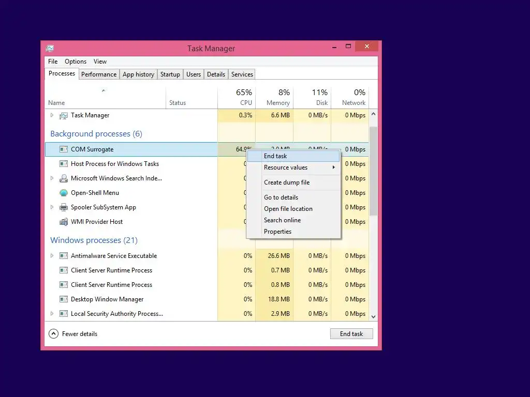Expand Antimalware Service Executable row
The height and width of the screenshot is (397, 530).
pyautogui.click(x=52, y=256)
